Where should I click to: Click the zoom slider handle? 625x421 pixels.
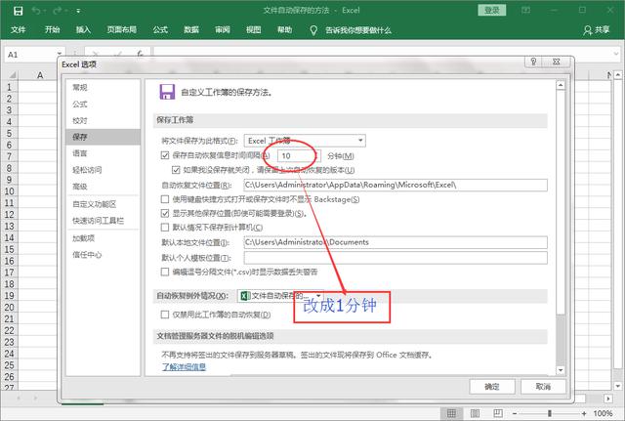click(549, 413)
